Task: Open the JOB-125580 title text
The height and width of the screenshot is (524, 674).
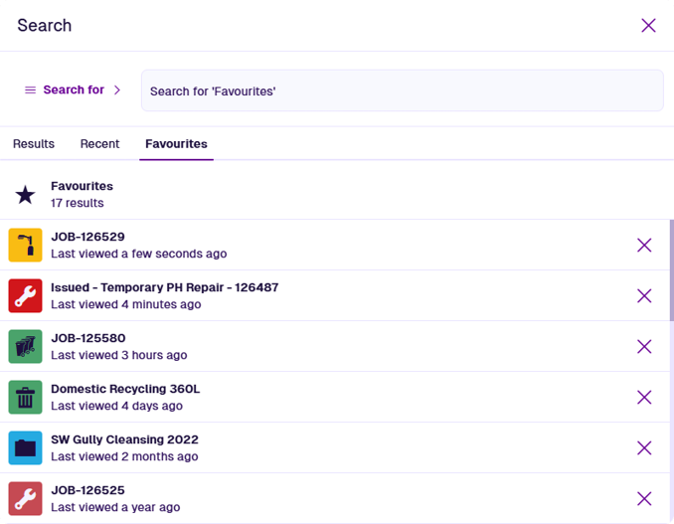Action: pos(88,338)
